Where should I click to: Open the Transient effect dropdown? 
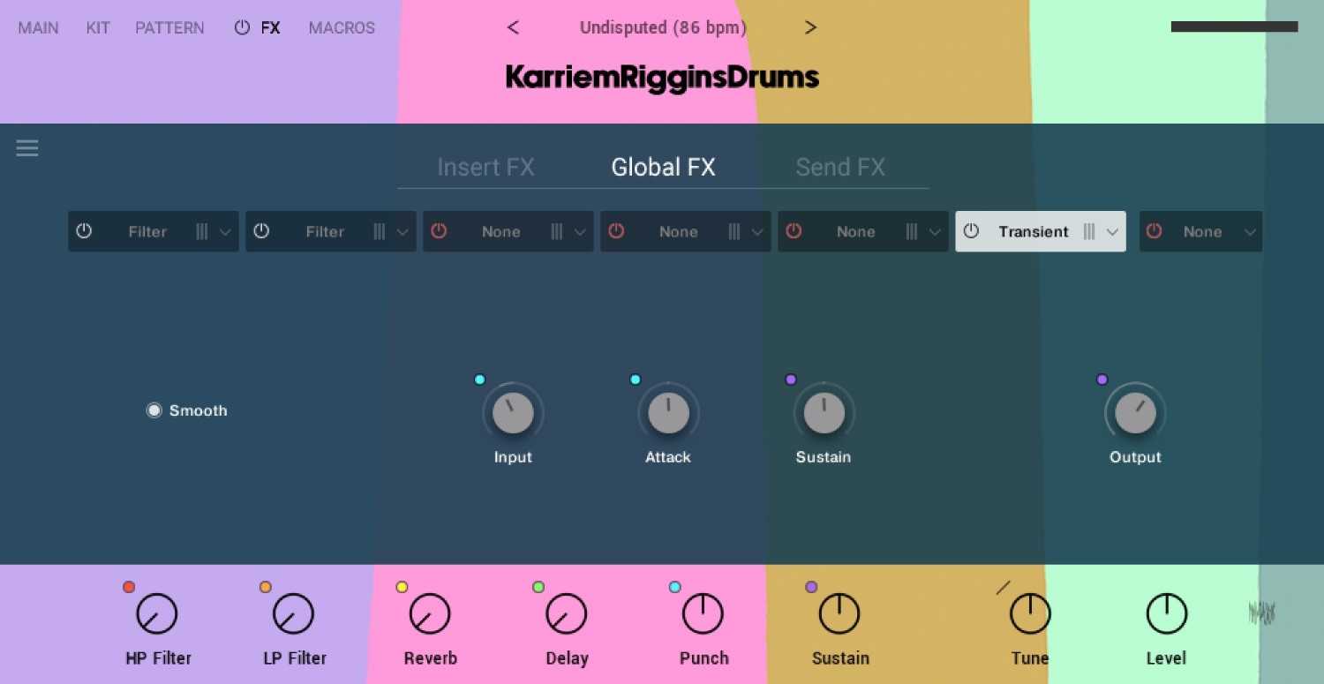(x=1114, y=231)
